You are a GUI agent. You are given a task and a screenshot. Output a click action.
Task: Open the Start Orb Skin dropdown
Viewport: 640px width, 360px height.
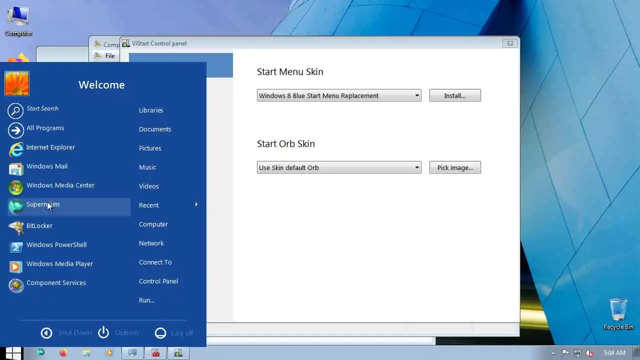point(339,167)
